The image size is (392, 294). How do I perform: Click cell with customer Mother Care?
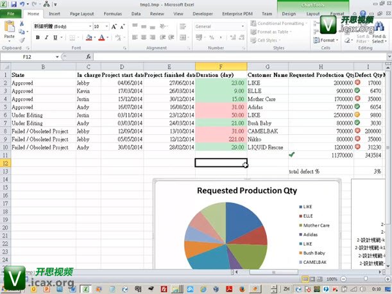268,99
